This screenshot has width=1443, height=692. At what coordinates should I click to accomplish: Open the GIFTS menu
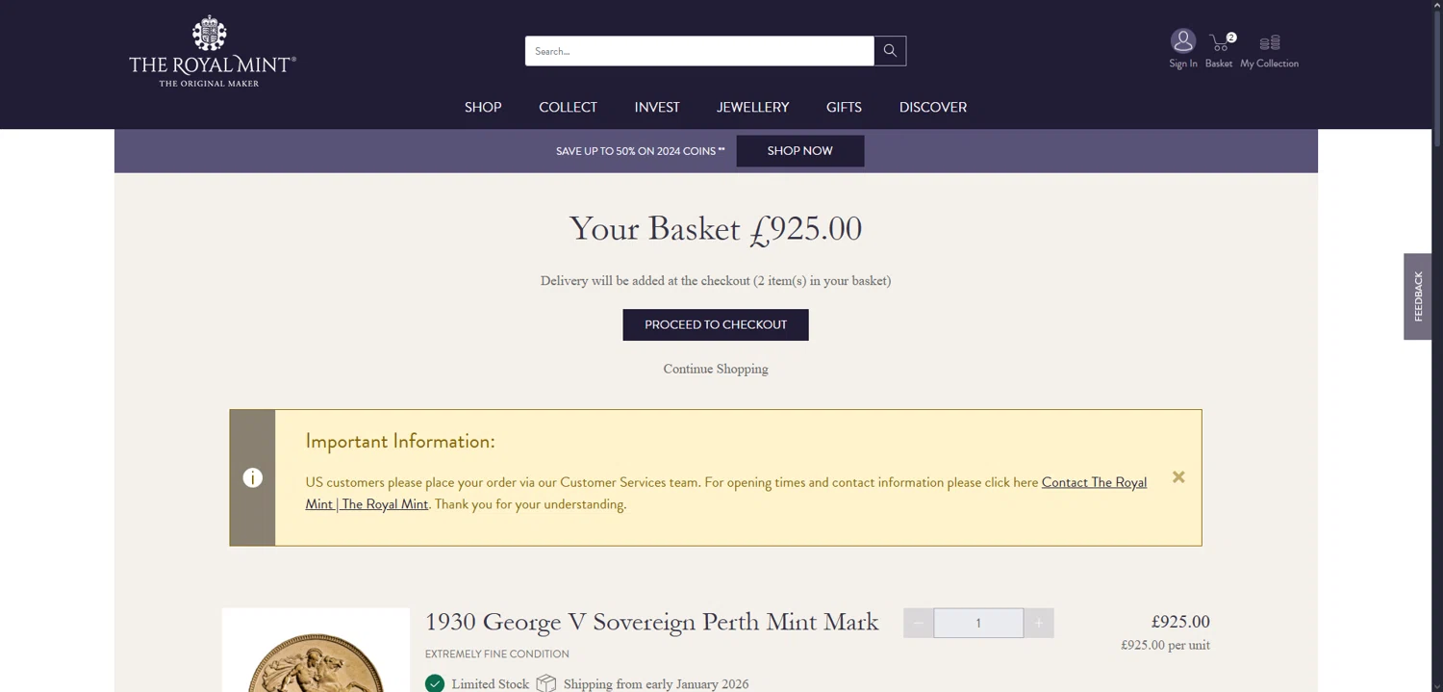(844, 107)
